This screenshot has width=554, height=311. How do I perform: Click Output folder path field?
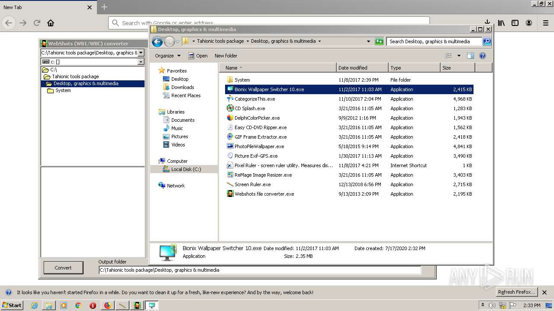click(260, 270)
